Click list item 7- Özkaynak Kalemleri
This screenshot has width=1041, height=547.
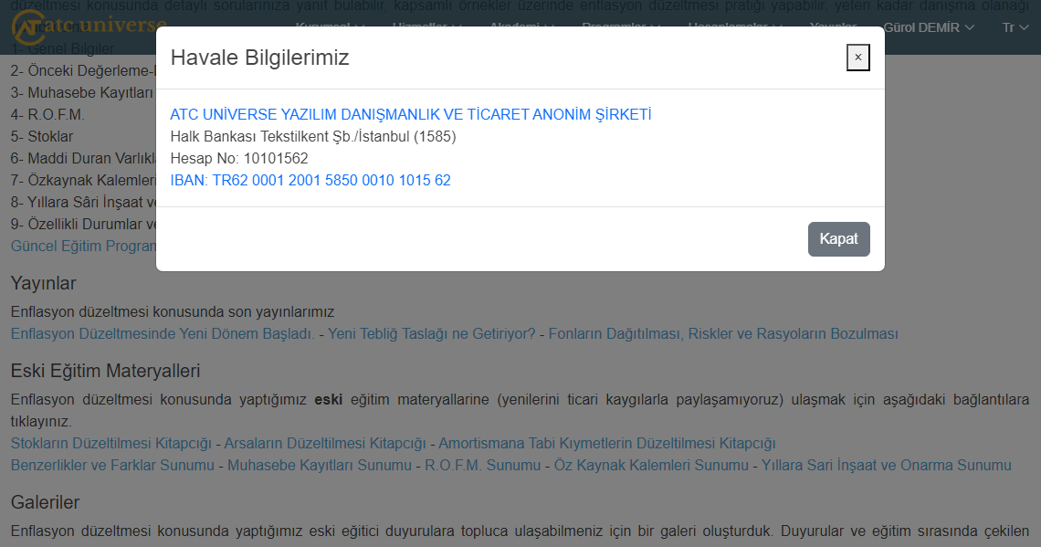[x=83, y=180]
